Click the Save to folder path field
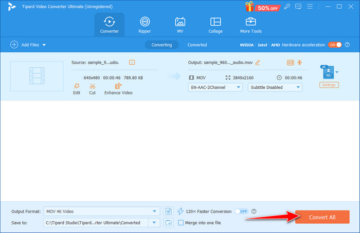Image resolution: width=360 pixels, height=233 pixels. 96,223
